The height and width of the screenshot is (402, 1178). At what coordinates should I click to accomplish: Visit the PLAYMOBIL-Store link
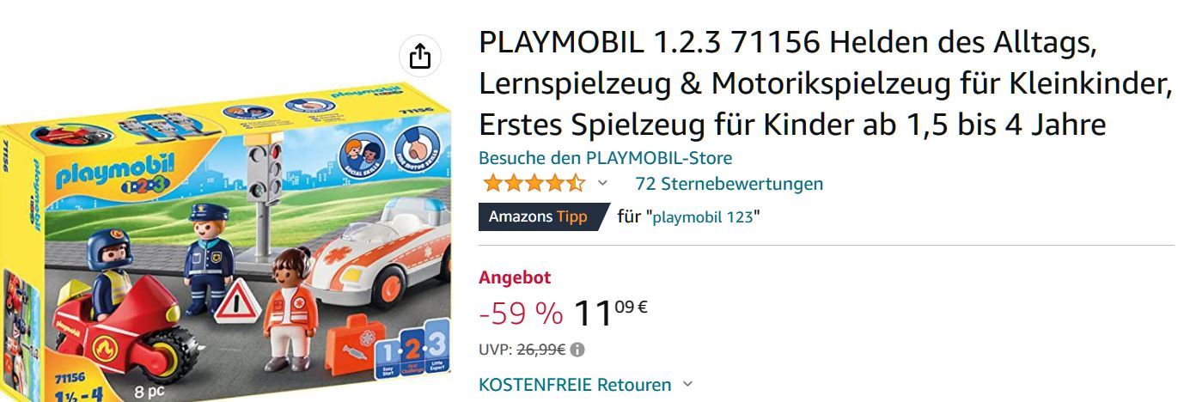coord(605,158)
